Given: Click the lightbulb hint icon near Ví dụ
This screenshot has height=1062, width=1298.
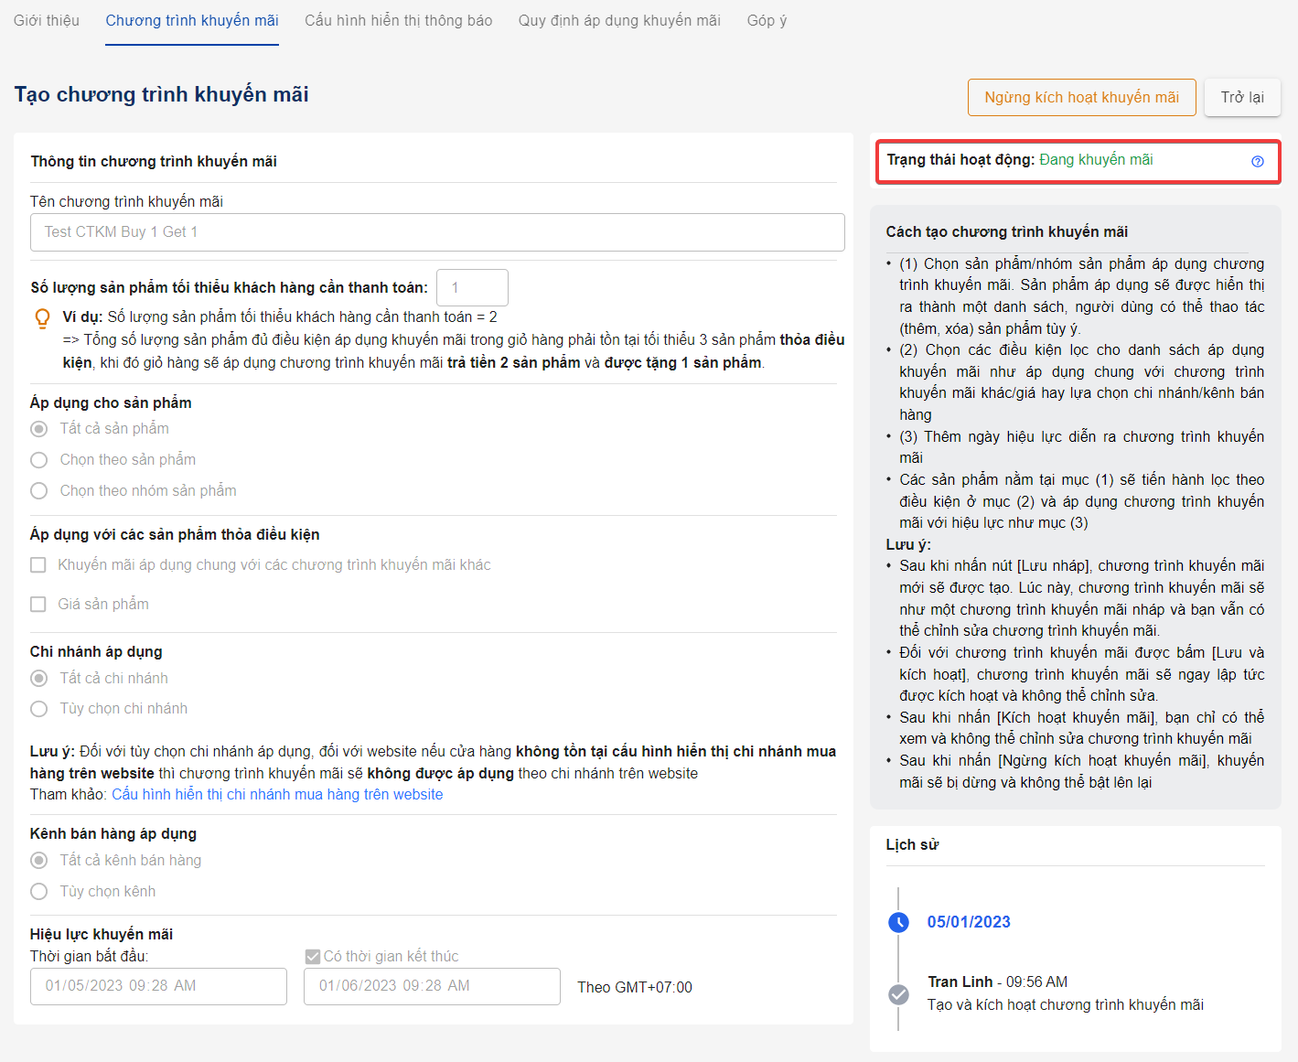Looking at the screenshot, I should [x=42, y=318].
